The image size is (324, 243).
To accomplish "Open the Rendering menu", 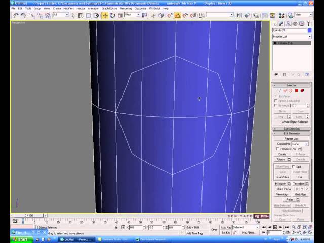I will (x=126, y=8).
